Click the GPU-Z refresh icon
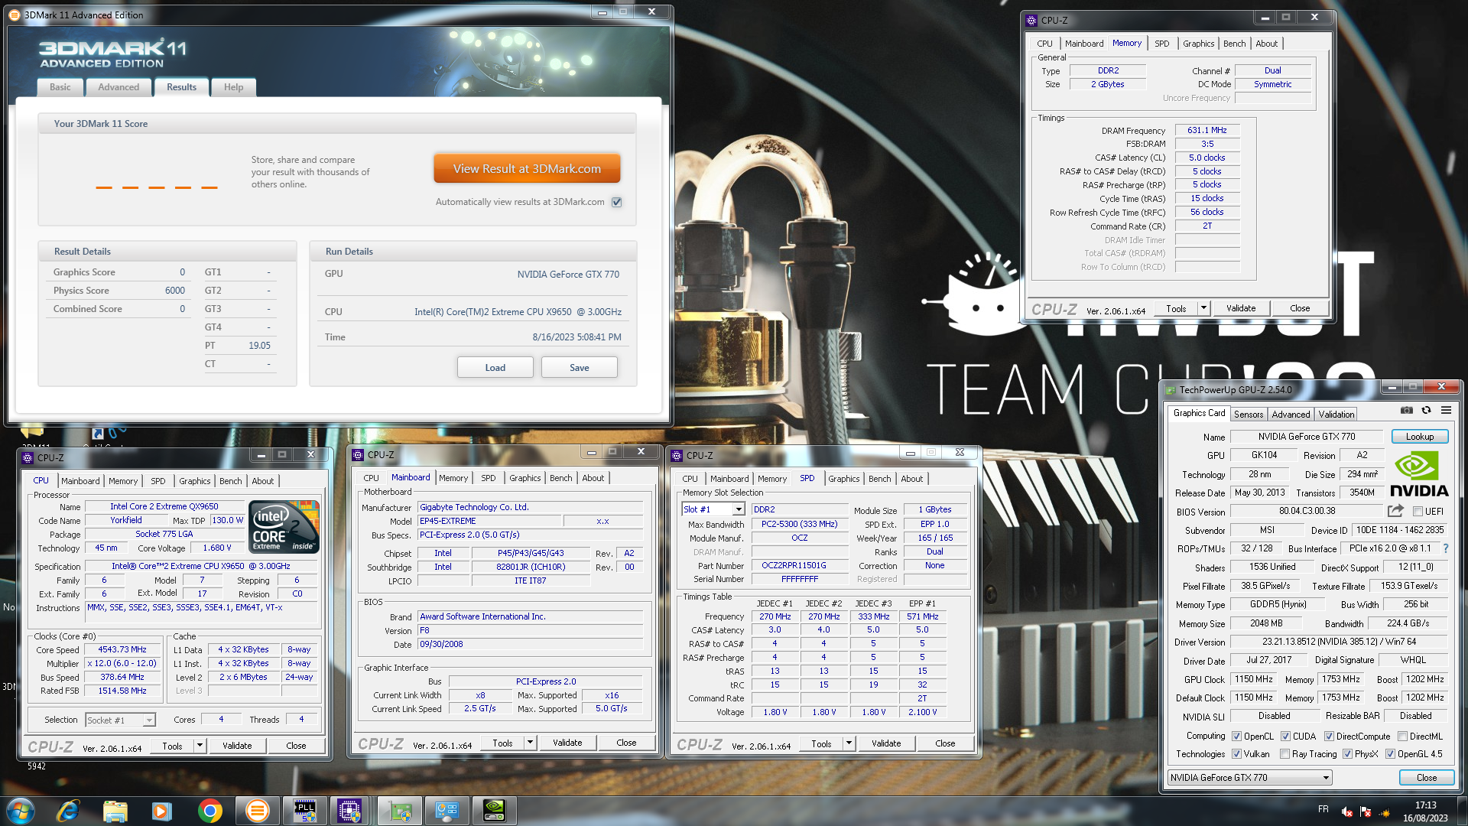 (1426, 411)
